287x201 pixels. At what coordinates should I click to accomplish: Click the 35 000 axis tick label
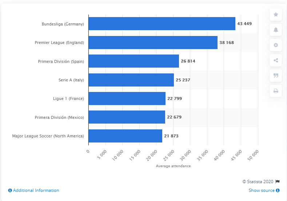(203, 155)
